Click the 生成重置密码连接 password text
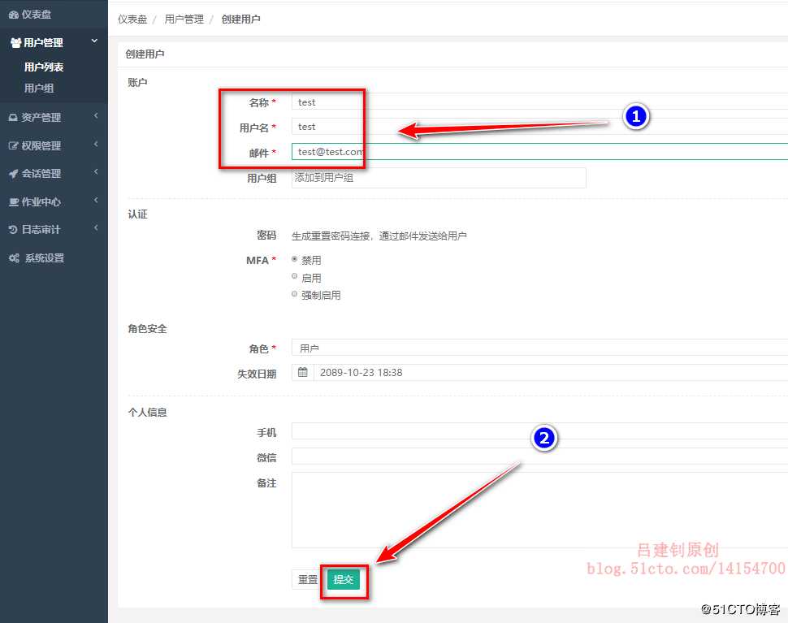This screenshot has height=623, width=788. click(379, 236)
